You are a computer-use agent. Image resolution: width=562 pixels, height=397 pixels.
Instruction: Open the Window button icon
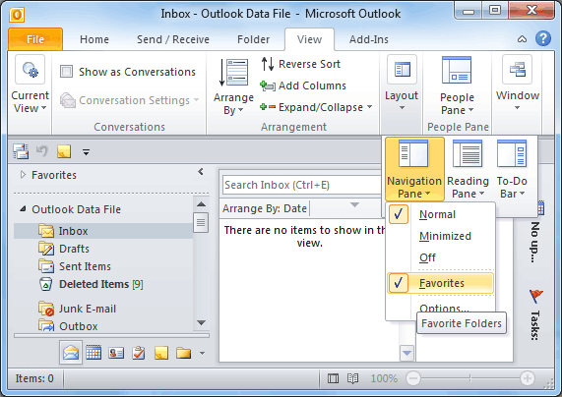pyautogui.click(x=517, y=70)
